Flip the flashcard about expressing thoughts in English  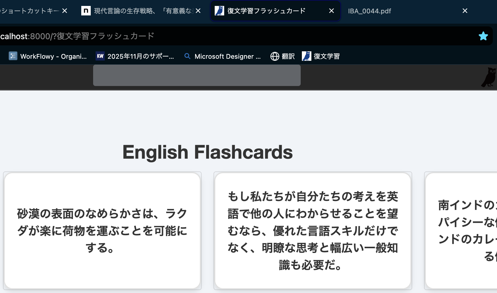pos(313,231)
